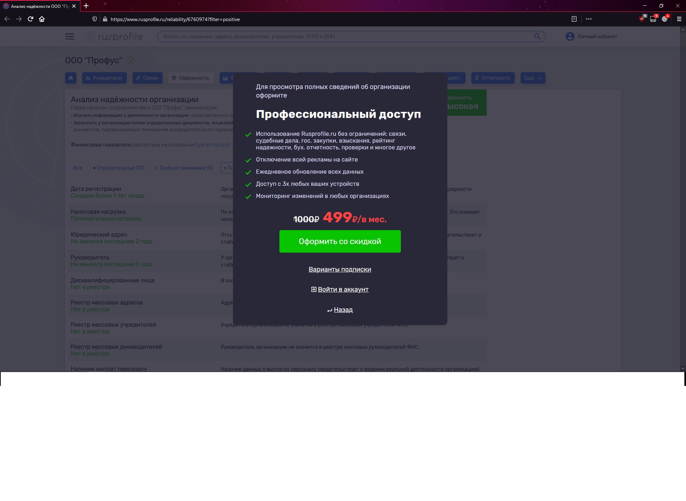
Task: Click the Профессиональный доступ dialog heading
Action: 338,114
